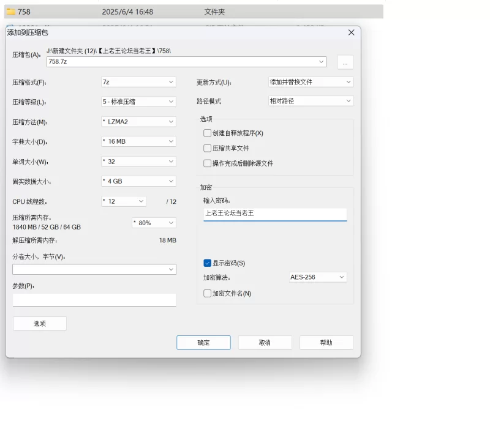Enable the create self-extracting archive (创建自释放程序) checkbox
The height and width of the screenshot is (421, 490).
(x=208, y=133)
